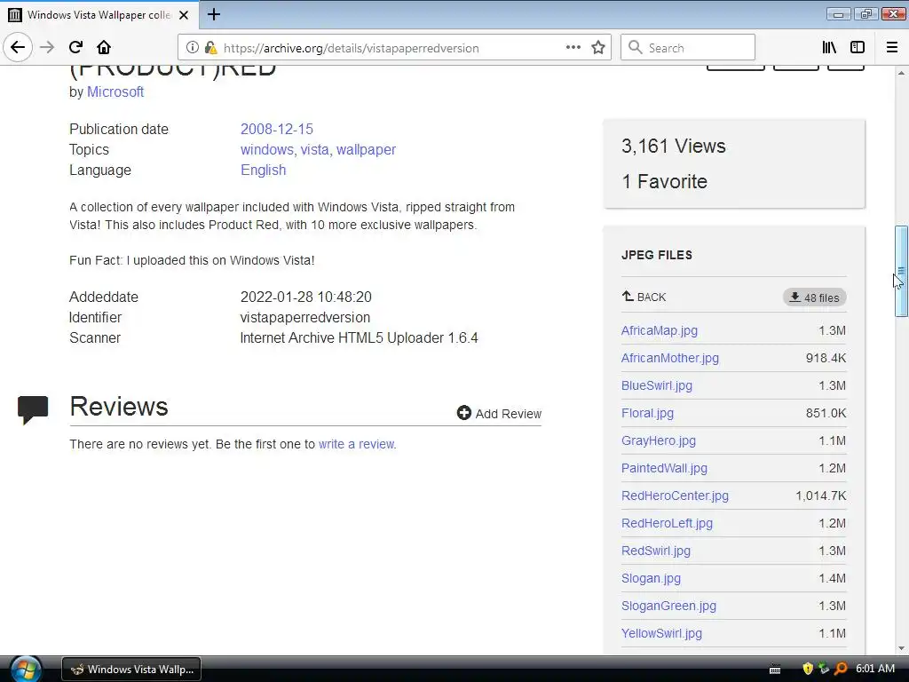
Task: Click the 1 Favorite text
Action: click(664, 181)
